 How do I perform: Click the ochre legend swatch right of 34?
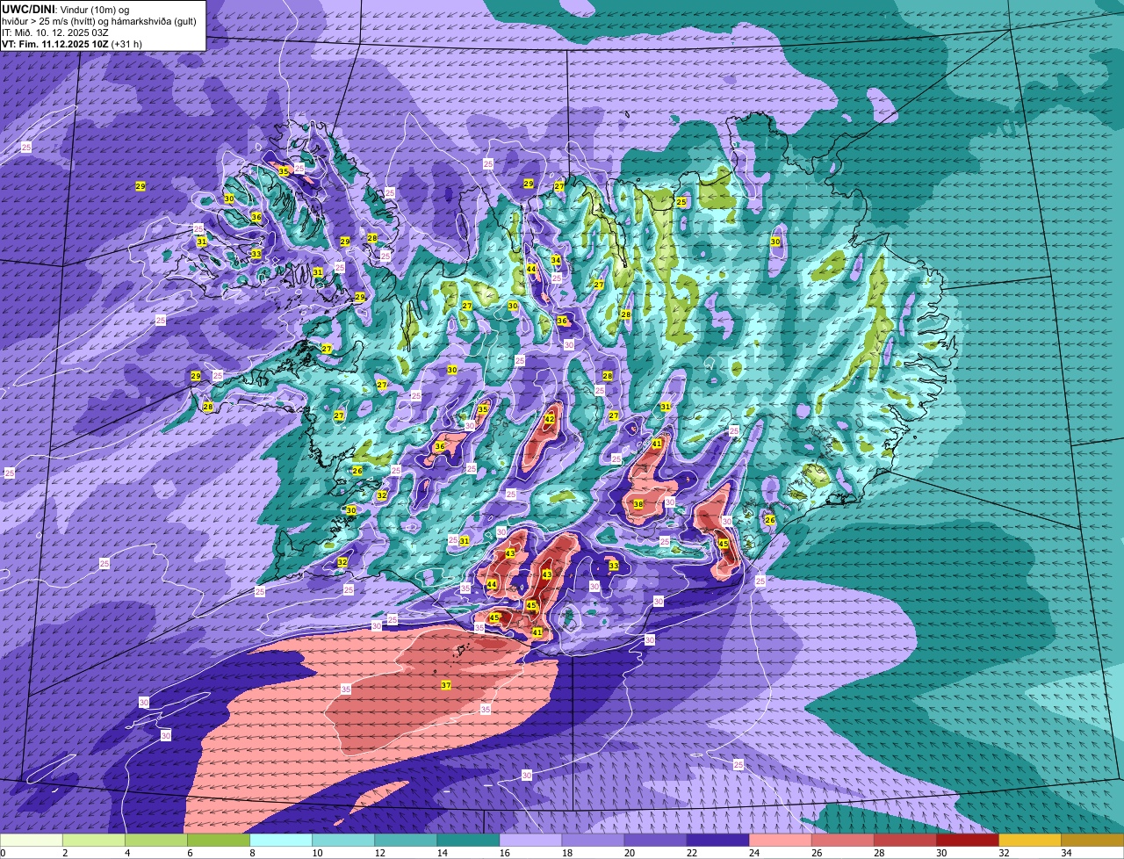(x=1092, y=840)
